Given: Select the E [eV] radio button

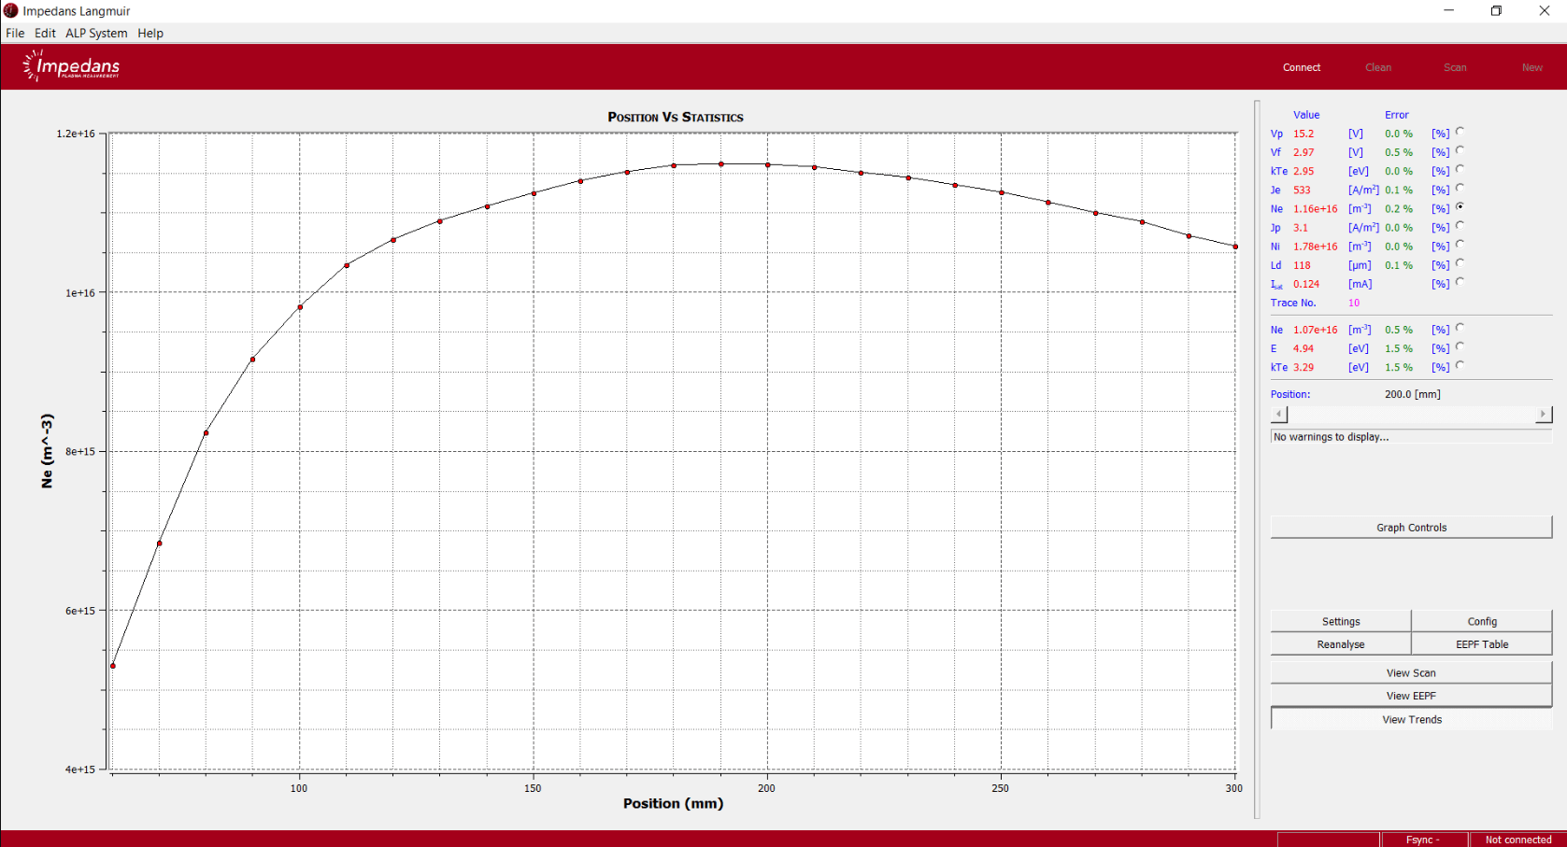Looking at the screenshot, I should [1460, 347].
